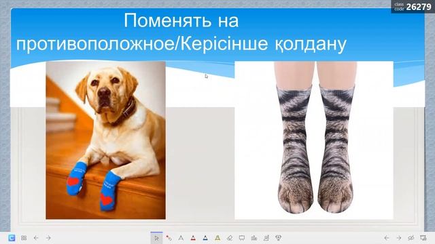Activate the laser pointer tool
The height and width of the screenshot is (244, 435).
pos(169,238)
